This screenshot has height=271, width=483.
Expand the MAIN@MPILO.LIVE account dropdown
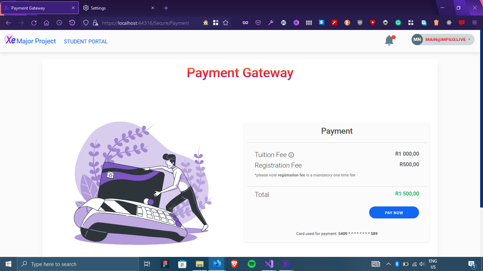coord(443,40)
